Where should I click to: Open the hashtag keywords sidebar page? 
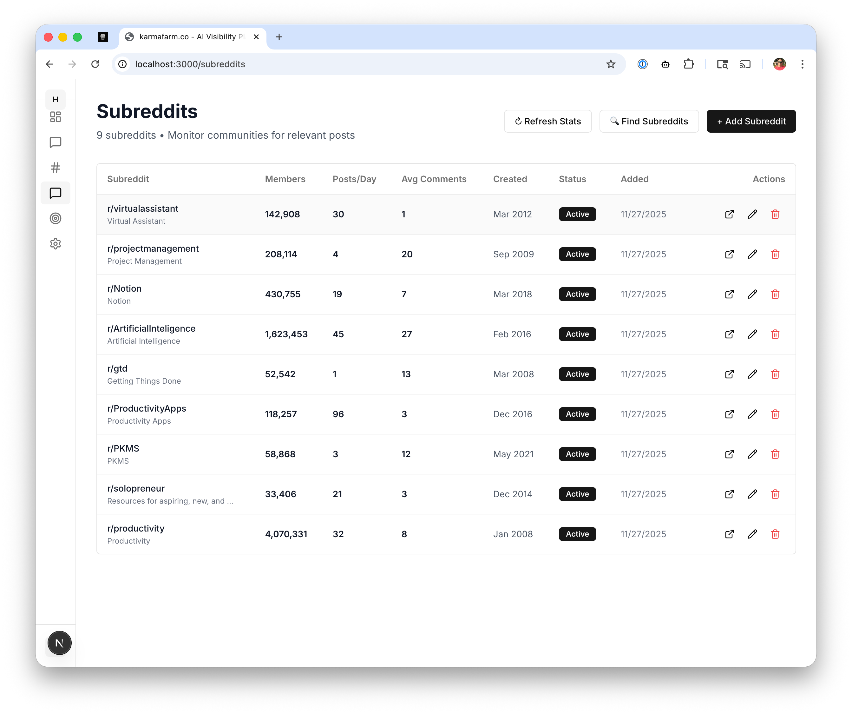point(56,168)
